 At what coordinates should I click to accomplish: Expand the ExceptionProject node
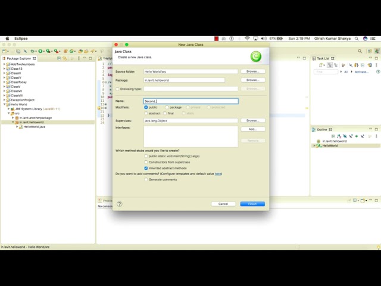pyautogui.click(x=4, y=100)
